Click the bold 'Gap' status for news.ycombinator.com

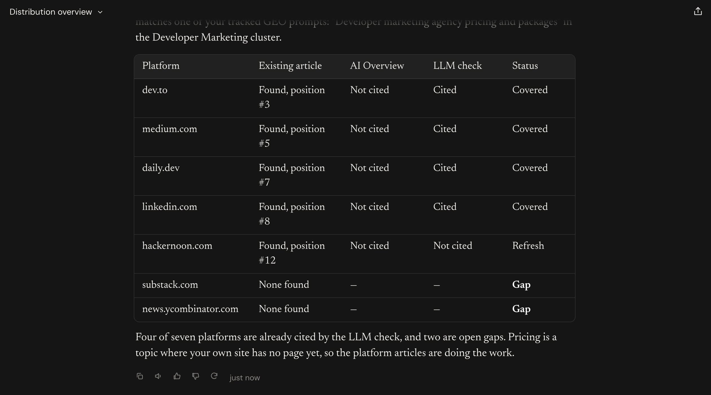521,309
